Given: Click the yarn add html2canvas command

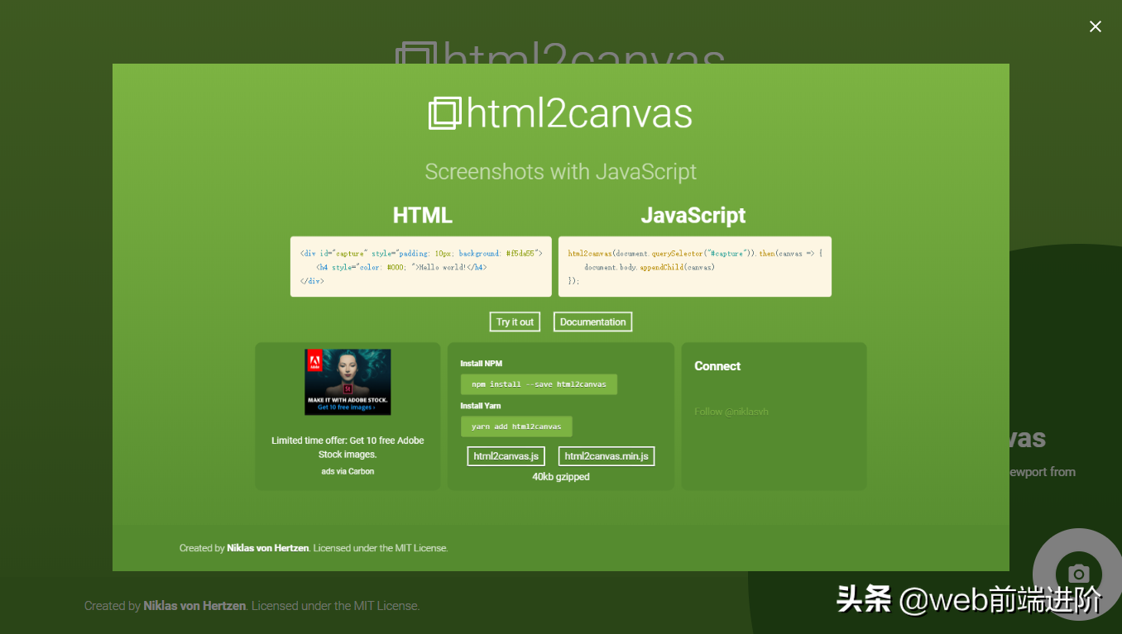Looking at the screenshot, I should tap(516, 427).
